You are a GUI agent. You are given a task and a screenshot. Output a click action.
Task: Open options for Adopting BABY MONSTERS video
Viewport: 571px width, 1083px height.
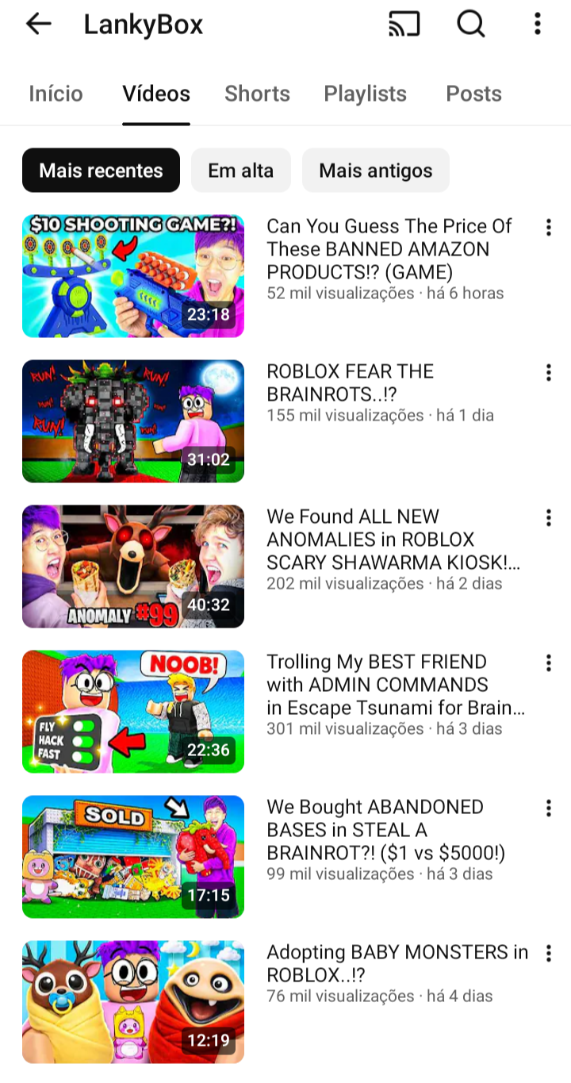point(548,954)
